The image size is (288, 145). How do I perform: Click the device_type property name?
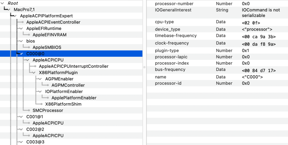click(168, 29)
